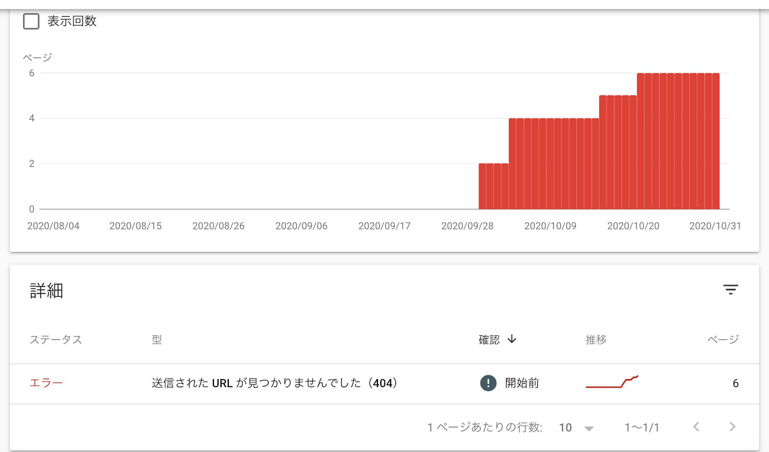Go to next page chevron
Screen dimensions: 769x452
(732, 427)
